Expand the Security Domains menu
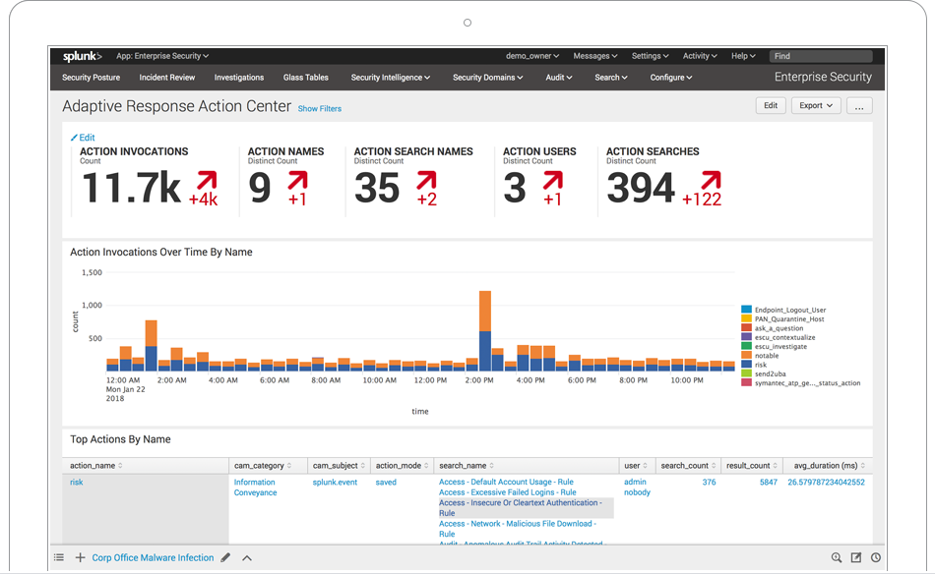 pos(487,78)
